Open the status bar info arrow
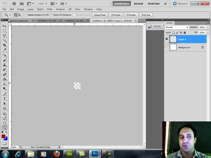The height and width of the screenshot is (158, 211). point(60,147)
